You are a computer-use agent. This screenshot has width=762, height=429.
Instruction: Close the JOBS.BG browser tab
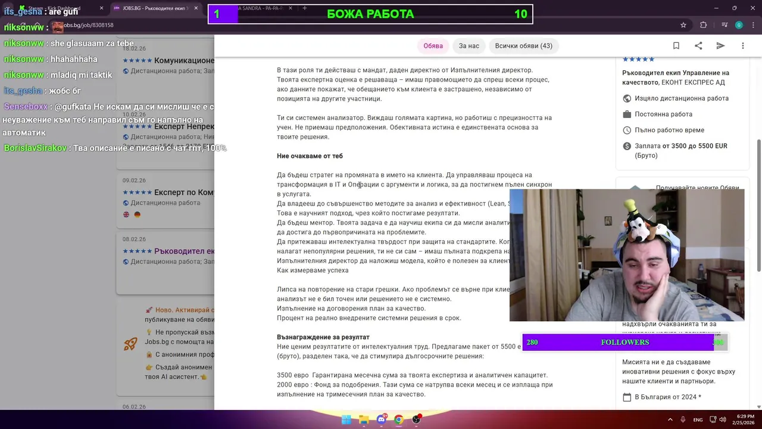click(196, 8)
